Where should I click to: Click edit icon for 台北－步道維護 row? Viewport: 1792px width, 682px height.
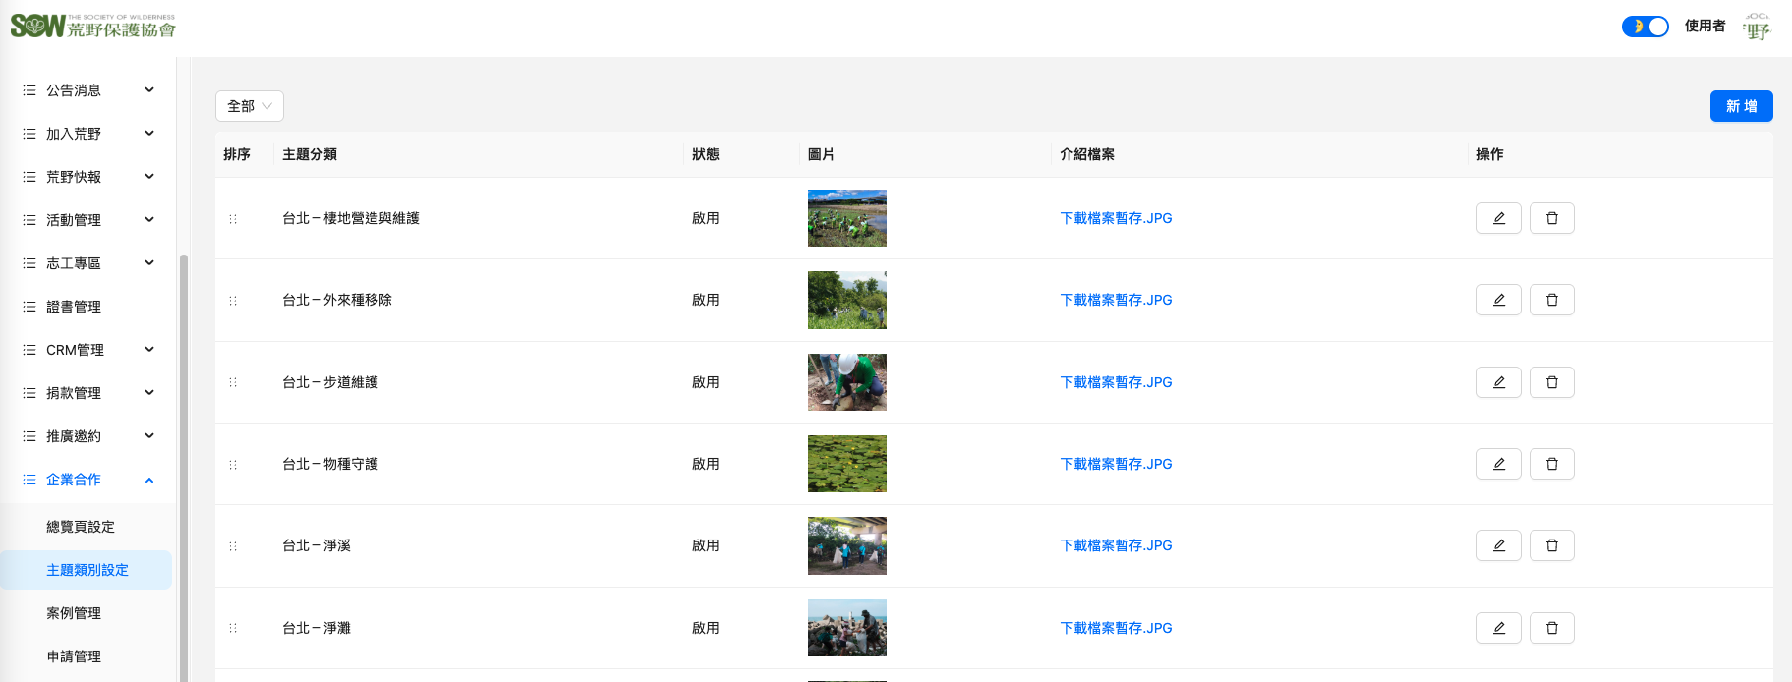point(1498,382)
